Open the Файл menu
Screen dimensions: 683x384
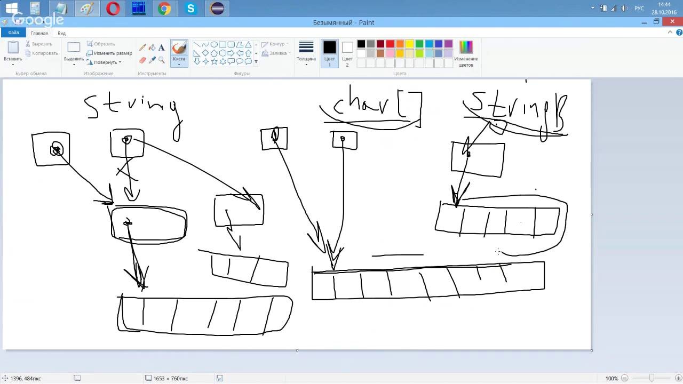click(13, 33)
